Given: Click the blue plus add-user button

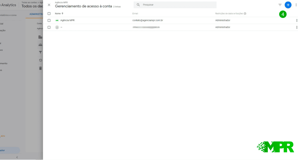Looking at the screenshot, I should click(288, 5).
